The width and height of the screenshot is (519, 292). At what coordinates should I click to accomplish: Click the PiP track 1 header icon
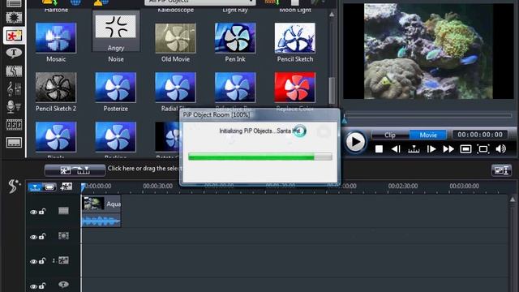tap(63, 260)
